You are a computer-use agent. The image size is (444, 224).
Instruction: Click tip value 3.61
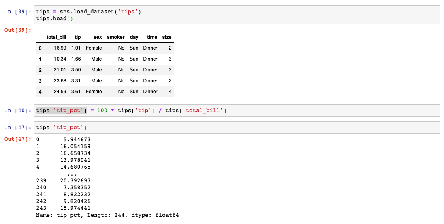click(76, 92)
